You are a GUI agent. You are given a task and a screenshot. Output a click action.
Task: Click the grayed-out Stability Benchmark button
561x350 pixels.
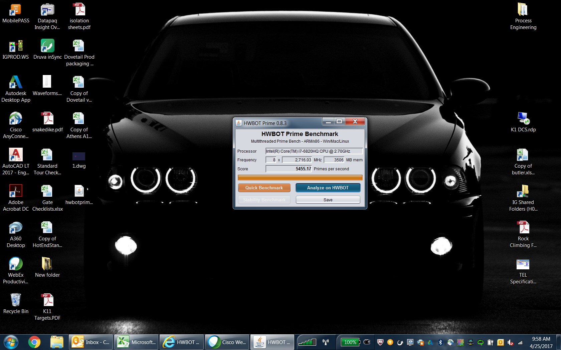point(264,200)
